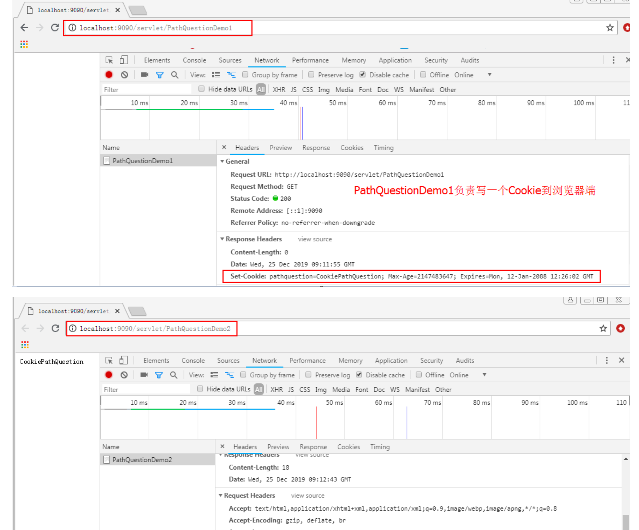Click the reload button in PathQuestionDemo2 browser
The height and width of the screenshot is (530, 639).
(55, 328)
